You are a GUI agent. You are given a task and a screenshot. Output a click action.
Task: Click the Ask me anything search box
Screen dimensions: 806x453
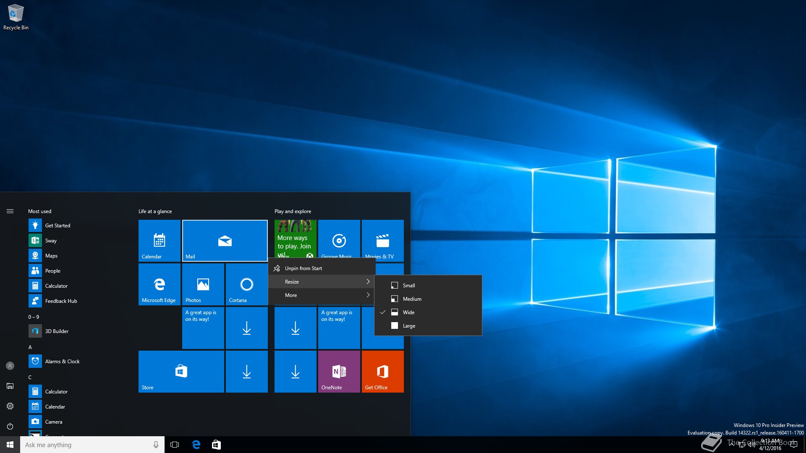tap(92, 445)
